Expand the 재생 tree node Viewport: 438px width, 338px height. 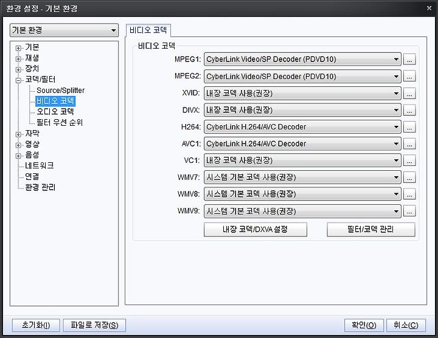(x=18, y=58)
